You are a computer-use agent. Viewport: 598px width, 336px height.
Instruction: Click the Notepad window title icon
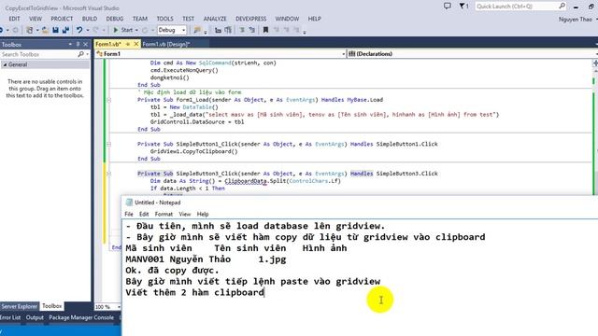click(129, 203)
